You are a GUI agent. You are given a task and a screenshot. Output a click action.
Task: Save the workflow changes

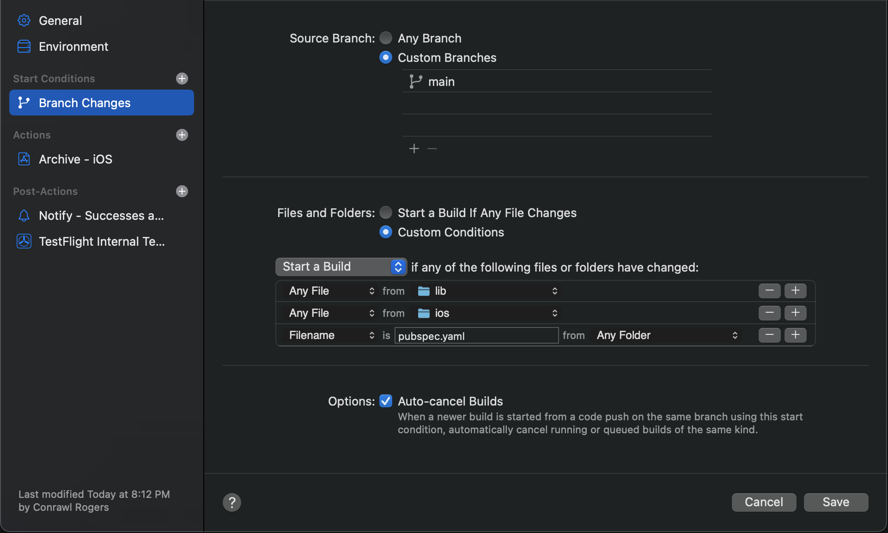(x=835, y=502)
